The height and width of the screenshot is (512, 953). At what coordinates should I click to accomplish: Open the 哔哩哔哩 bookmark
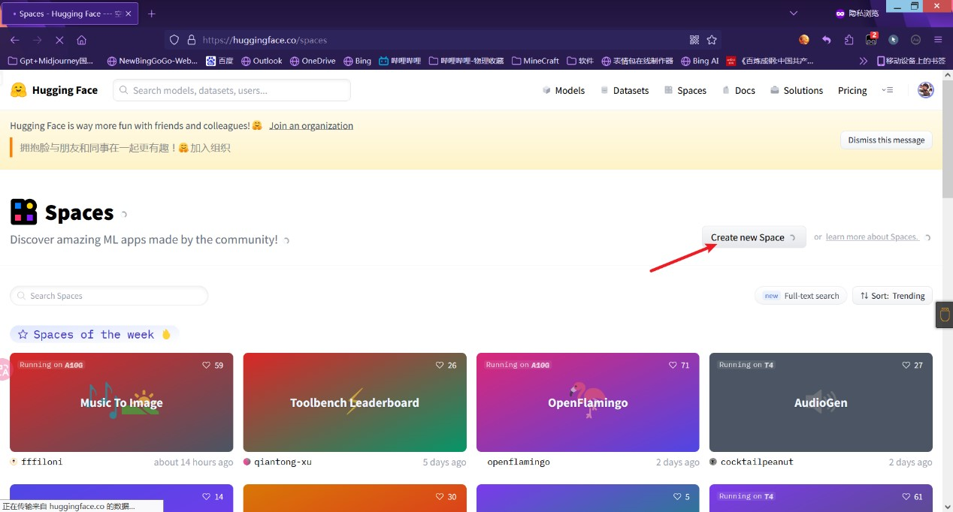click(400, 61)
